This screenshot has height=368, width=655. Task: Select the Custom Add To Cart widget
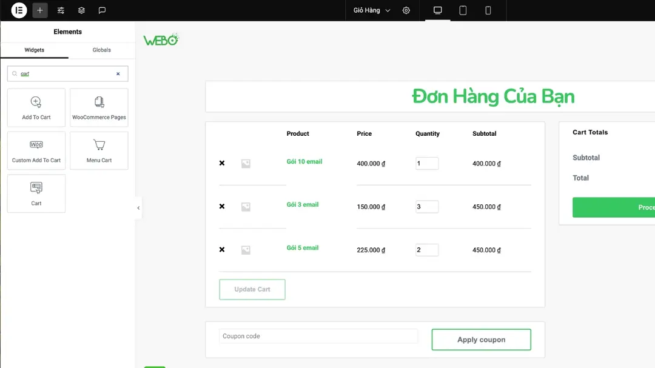[36, 151]
